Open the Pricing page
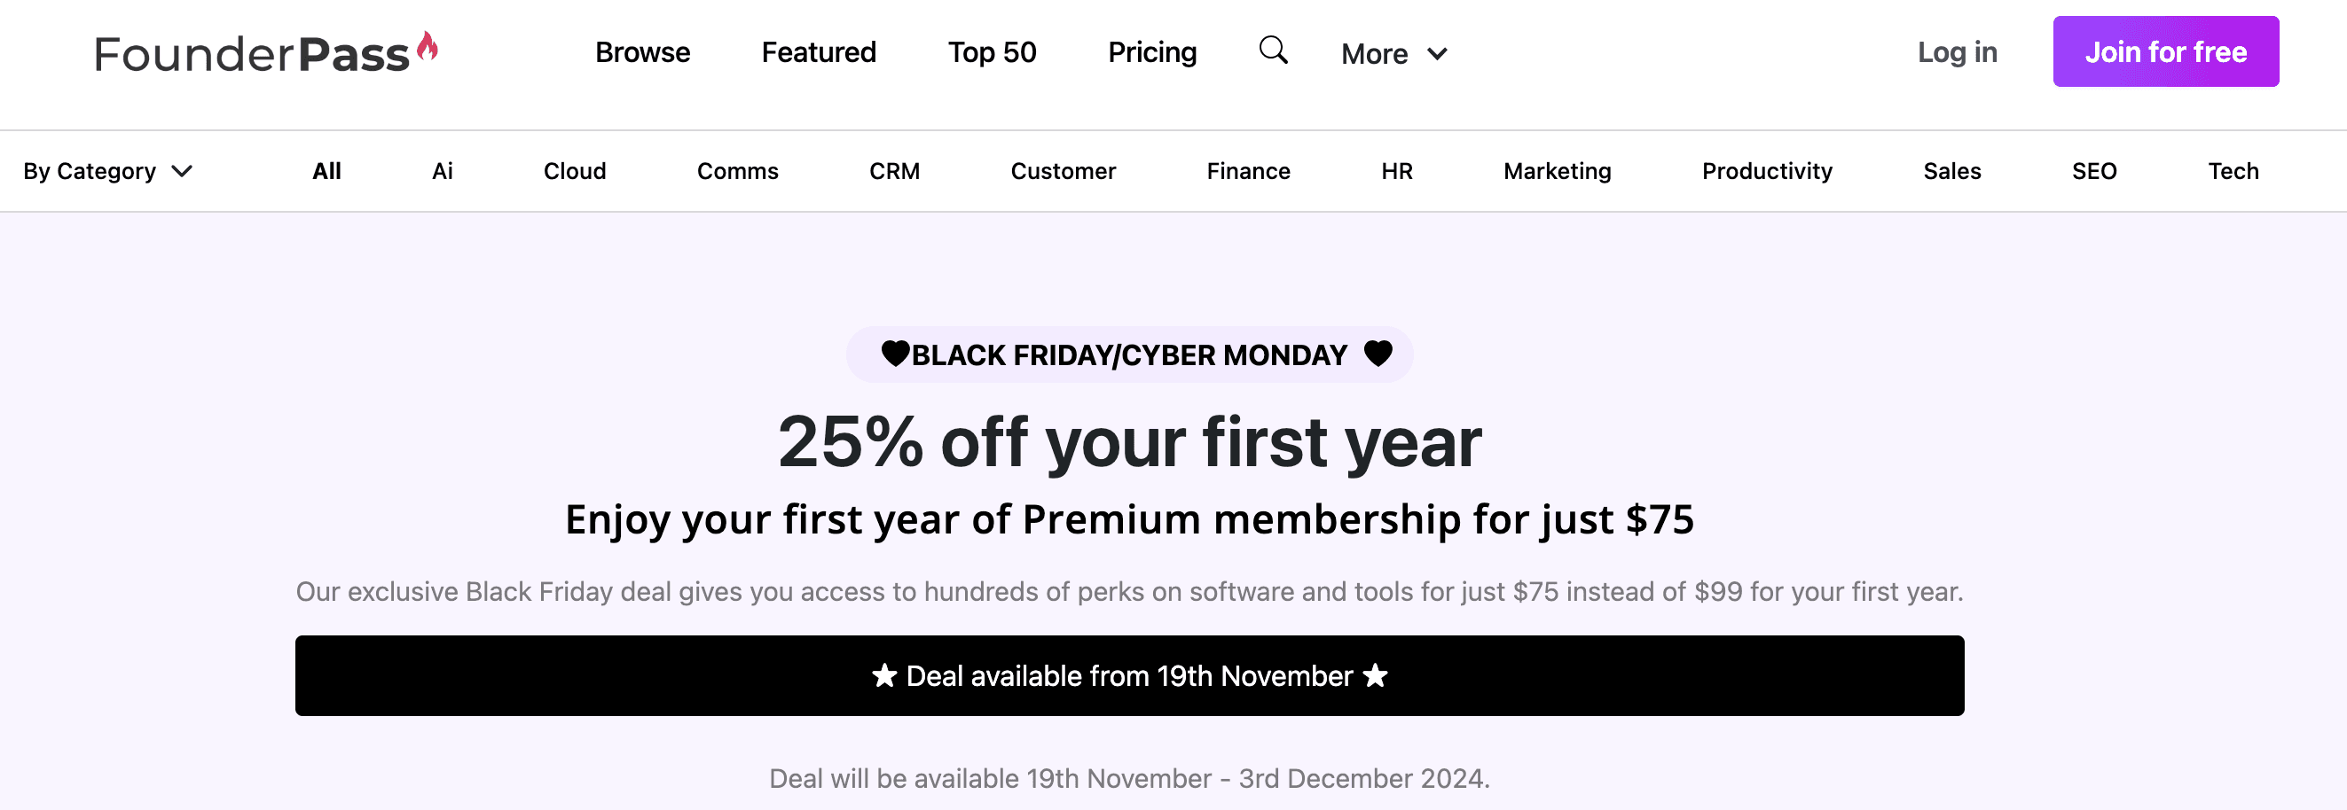 point(1151,53)
